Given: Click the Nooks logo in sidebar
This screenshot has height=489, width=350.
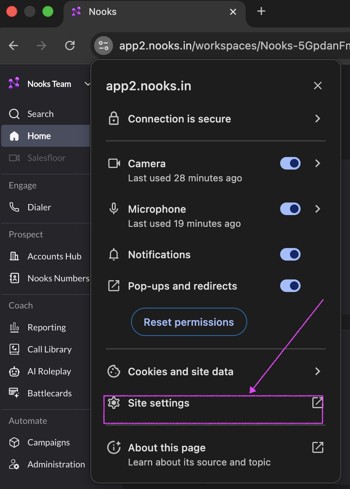Looking at the screenshot, I should [x=14, y=84].
